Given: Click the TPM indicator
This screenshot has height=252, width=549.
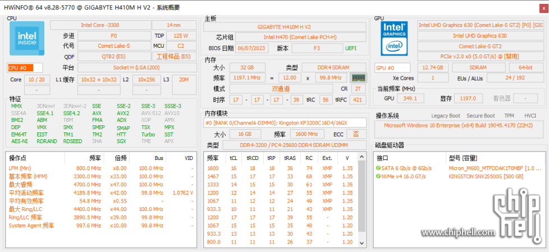Looking at the screenshot, I should (x=509, y=116).
